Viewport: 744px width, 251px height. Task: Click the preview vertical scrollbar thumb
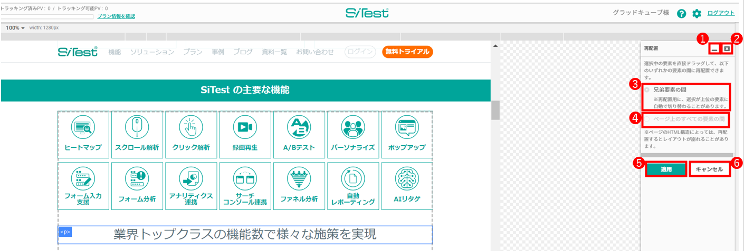[x=495, y=110]
